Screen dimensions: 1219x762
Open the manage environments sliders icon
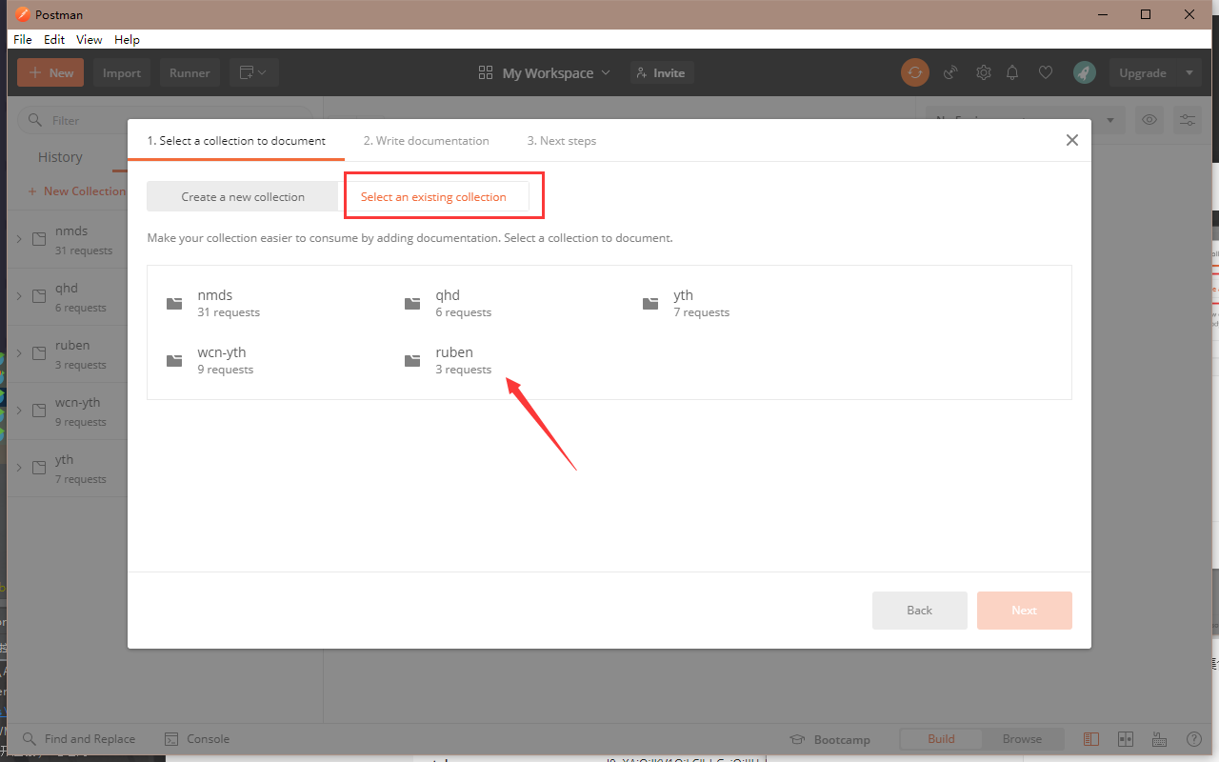[x=1188, y=120]
